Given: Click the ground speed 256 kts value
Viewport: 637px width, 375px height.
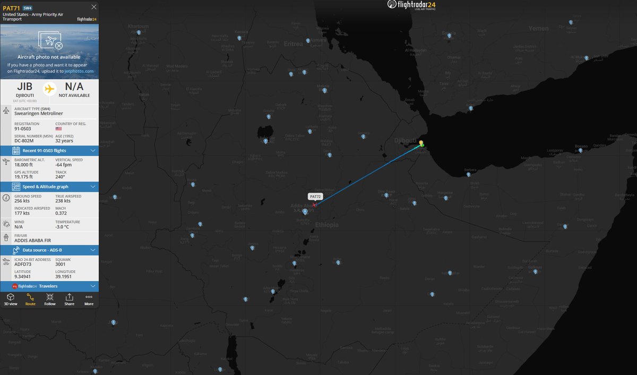Looking at the screenshot, I should tap(22, 201).
